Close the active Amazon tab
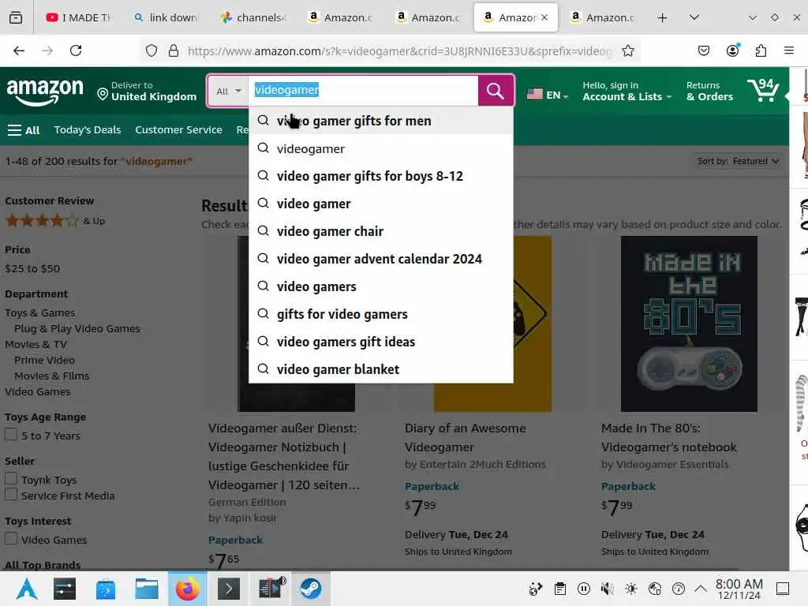The width and height of the screenshot is (808, 606). [544, 17]
